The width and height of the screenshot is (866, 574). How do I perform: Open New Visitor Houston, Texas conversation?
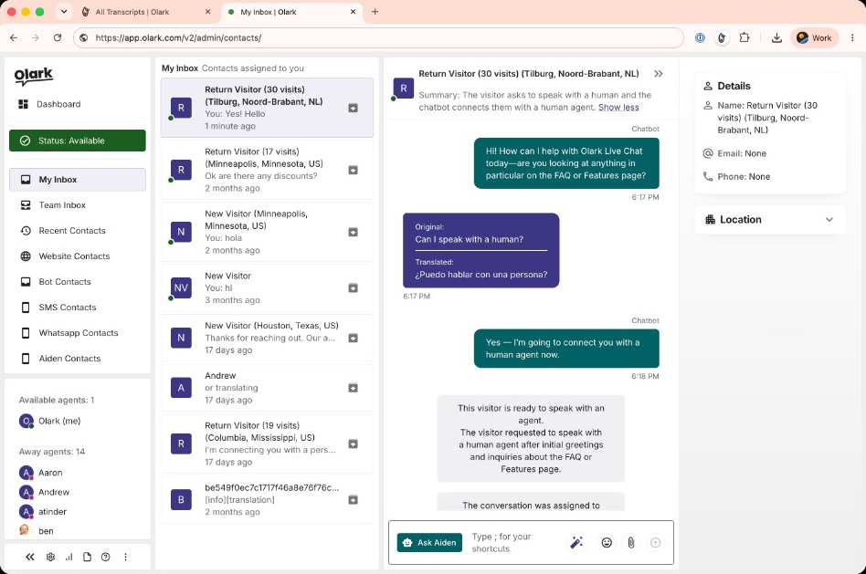[x=267, y=338]
